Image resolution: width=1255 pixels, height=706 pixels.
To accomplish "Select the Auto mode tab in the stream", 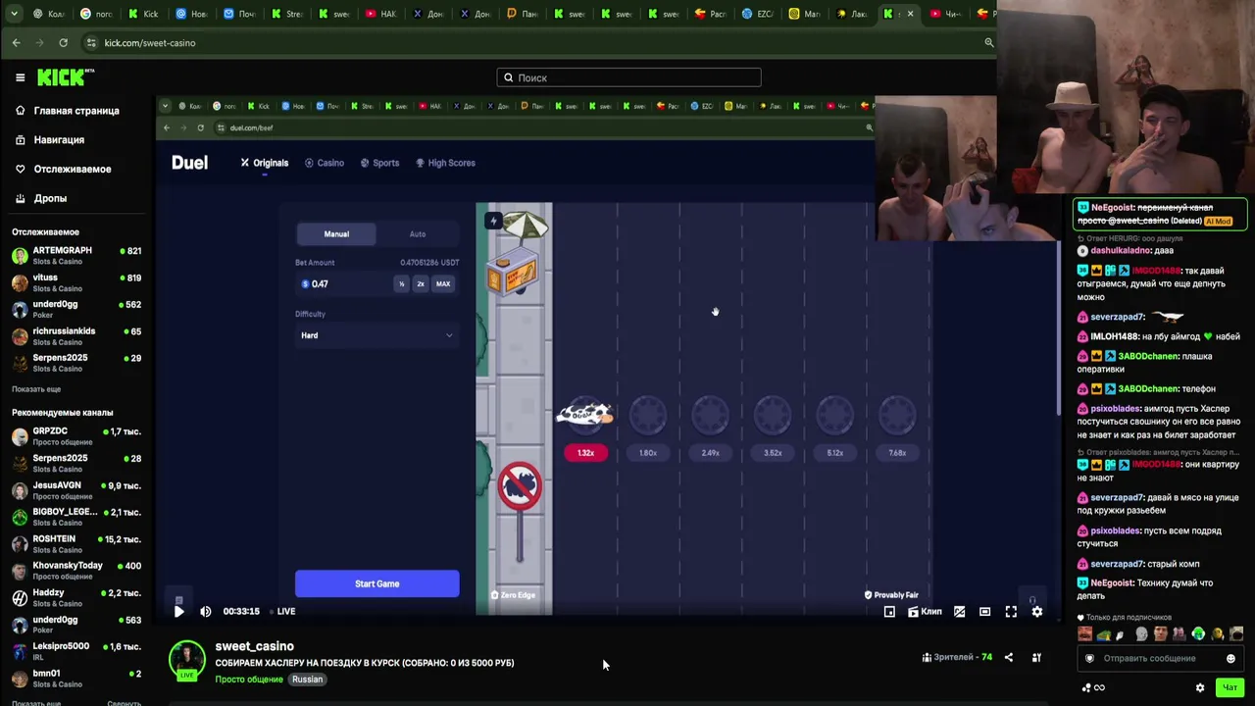I will 418,233.
